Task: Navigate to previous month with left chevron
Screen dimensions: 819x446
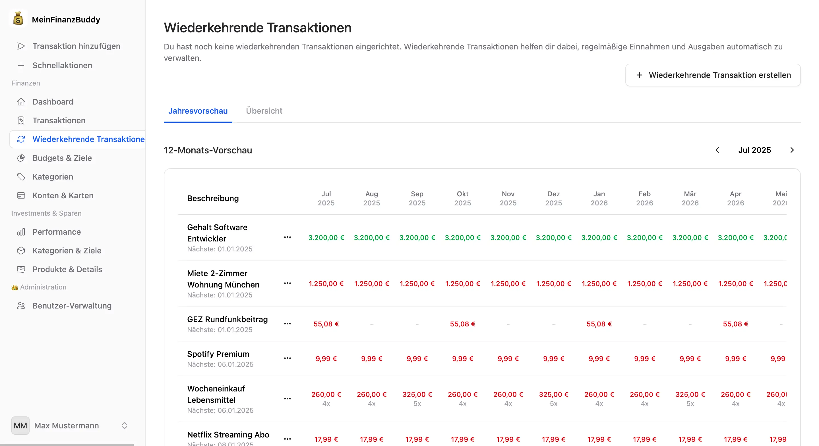Action: coord(717,150)
